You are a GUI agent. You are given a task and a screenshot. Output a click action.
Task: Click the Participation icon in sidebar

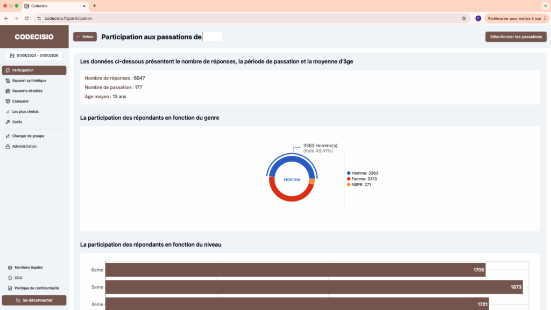click(8, 70)
